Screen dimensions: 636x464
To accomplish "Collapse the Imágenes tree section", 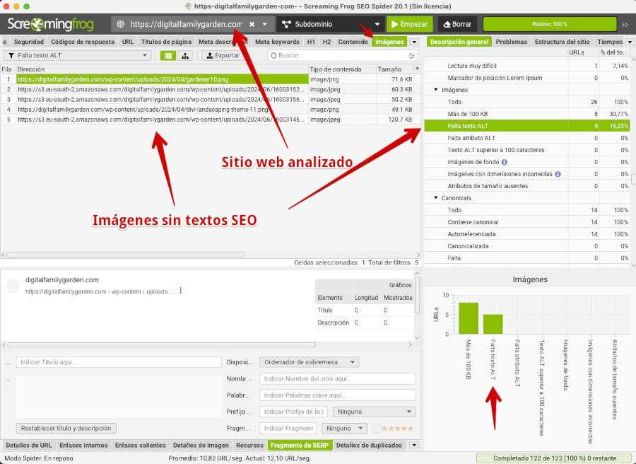I will [x=436, y=90].
